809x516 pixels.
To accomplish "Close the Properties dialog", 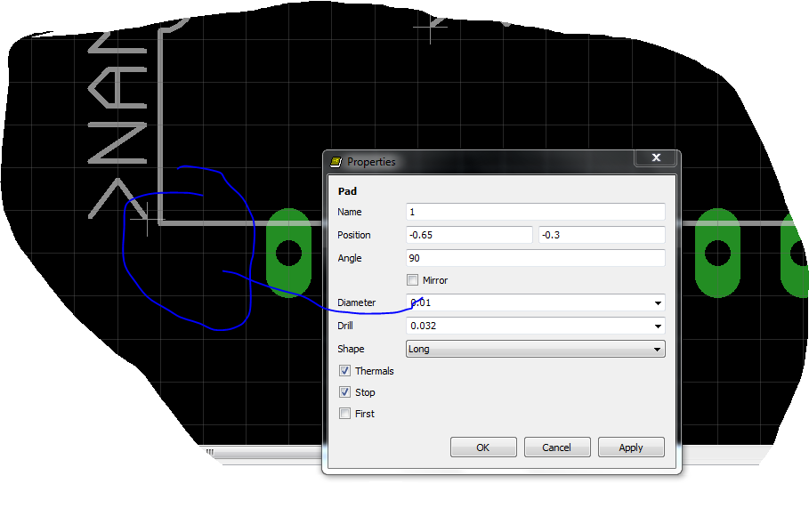I will [x=655, y=157].
